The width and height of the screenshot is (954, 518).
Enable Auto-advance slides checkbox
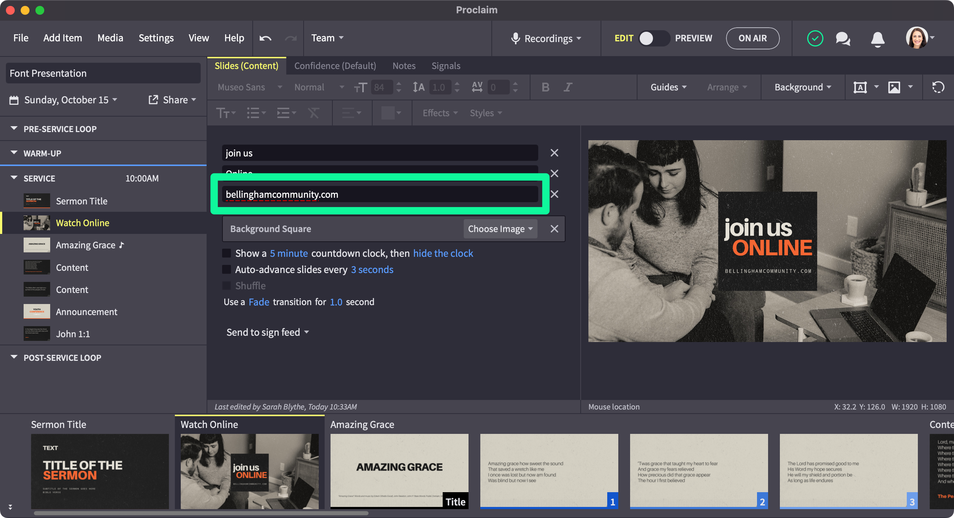coord(226,270)
